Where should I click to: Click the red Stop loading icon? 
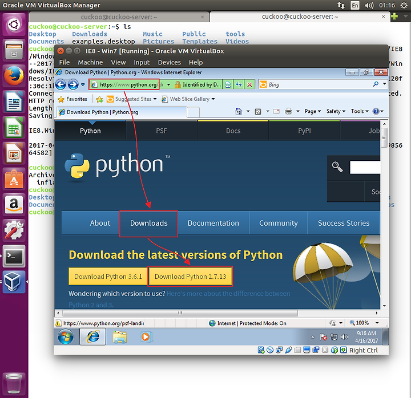click(249, 84)
